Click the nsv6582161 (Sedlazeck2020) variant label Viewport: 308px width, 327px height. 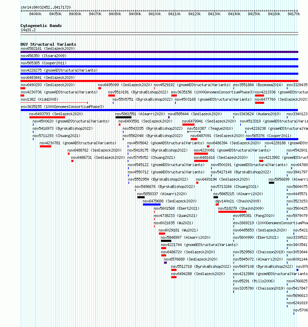click(x=48, y=48)
